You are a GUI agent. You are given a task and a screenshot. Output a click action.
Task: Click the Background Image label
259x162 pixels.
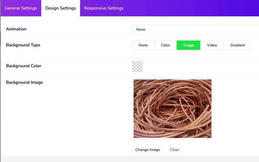tap(25, 82)
